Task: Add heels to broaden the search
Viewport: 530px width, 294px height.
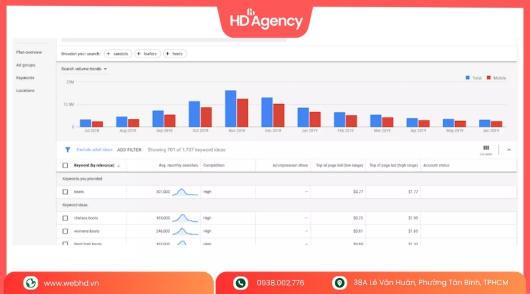Action: pos(175,54)
